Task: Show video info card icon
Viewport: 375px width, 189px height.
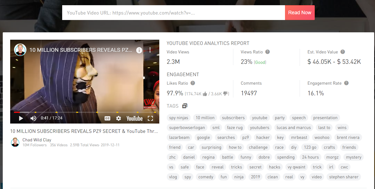Action: [x=139, y=50]
